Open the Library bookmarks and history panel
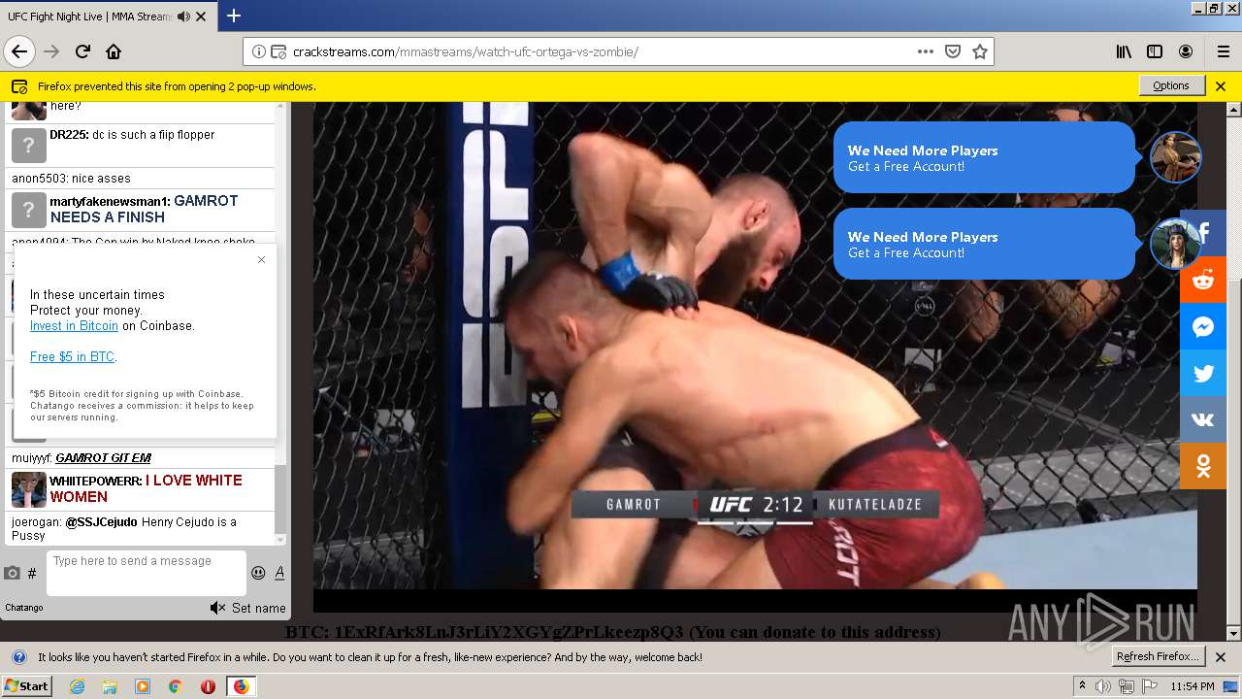The height and width of the screenshot is (699, 1242). coord(1124,51)
